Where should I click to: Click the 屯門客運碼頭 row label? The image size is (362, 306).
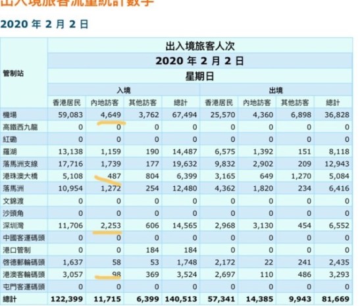(x=24, y=287)
